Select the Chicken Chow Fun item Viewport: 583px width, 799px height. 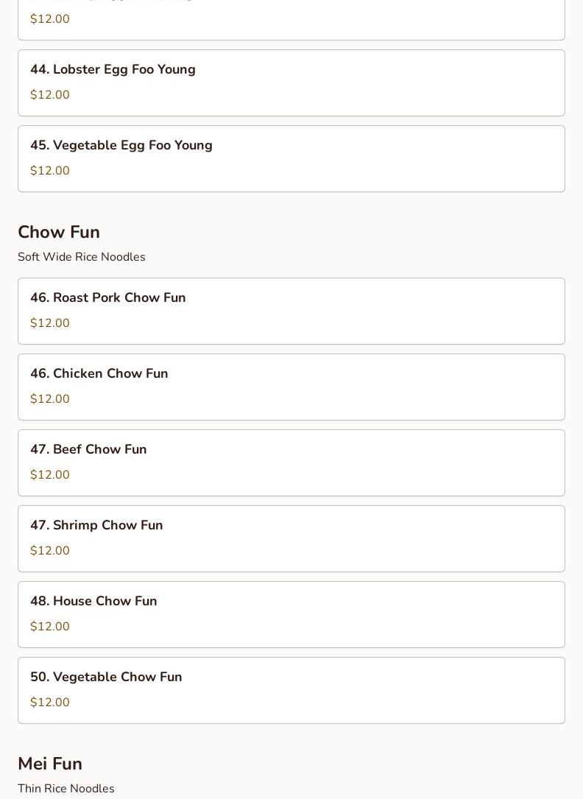click(291, 386)
